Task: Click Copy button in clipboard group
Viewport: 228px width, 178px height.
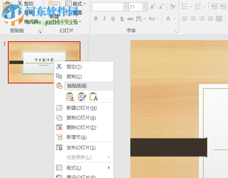Action: tap(25, 13)
